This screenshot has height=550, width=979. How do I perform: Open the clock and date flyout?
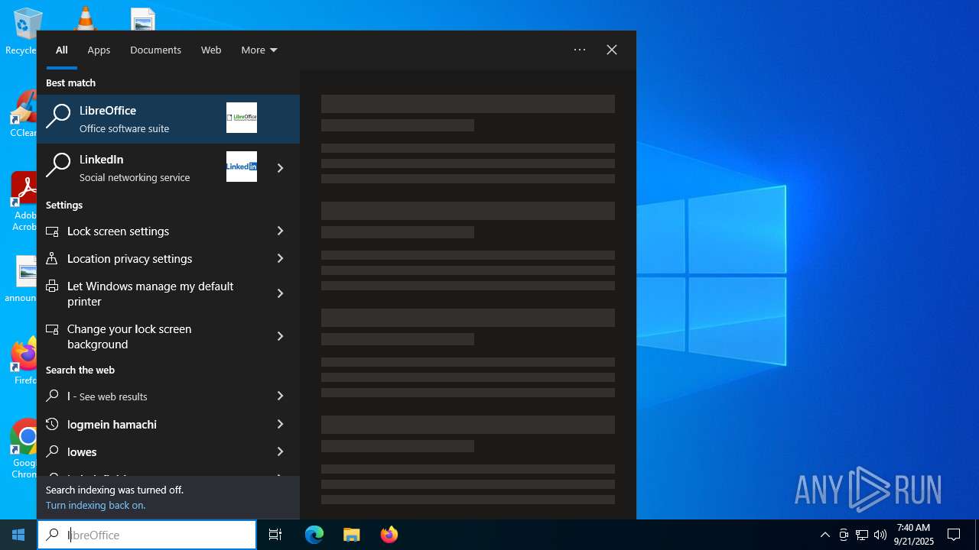(914, 535)
